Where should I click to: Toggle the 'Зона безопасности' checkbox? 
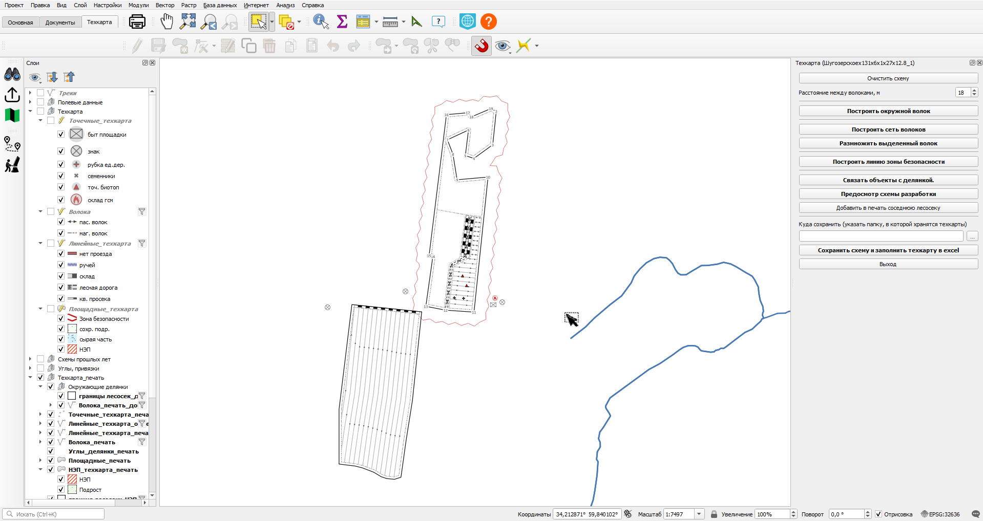tap(61, 318)
